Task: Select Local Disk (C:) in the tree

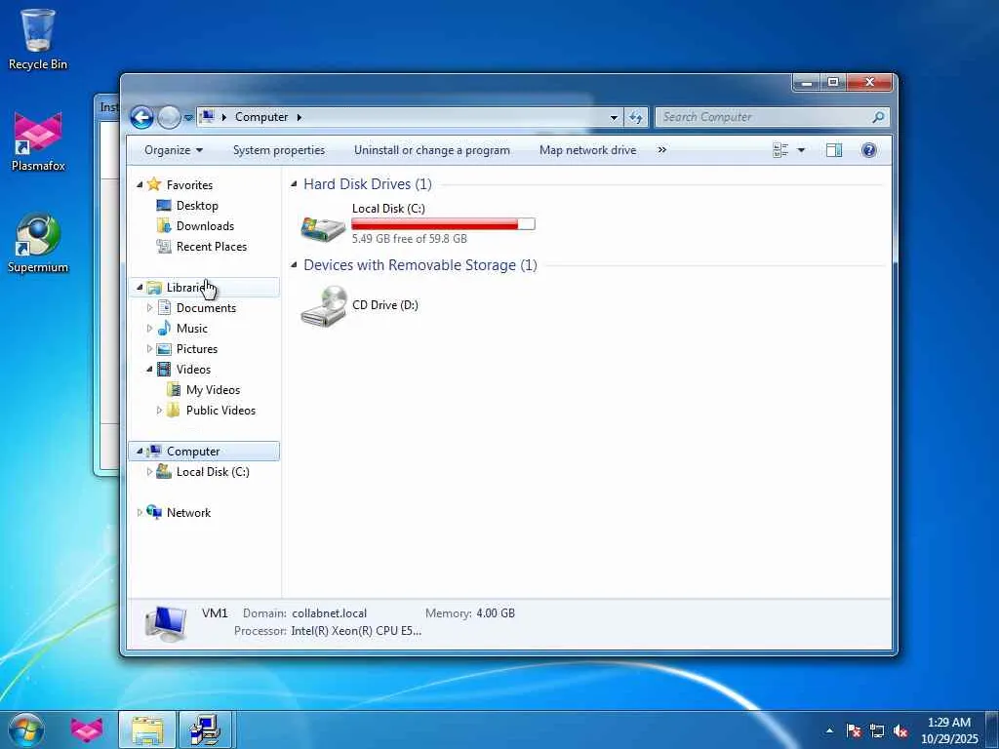Action: [x=212, y=472]
